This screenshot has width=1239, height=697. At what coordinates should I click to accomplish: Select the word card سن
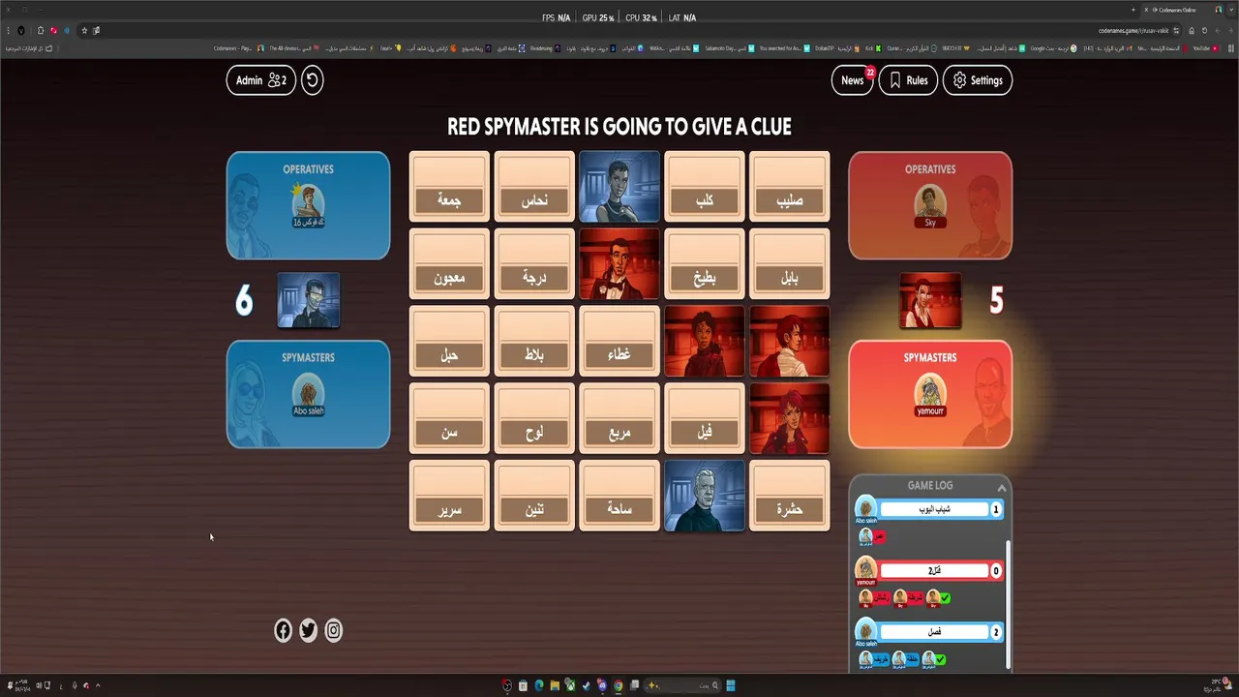pos(449,419)
